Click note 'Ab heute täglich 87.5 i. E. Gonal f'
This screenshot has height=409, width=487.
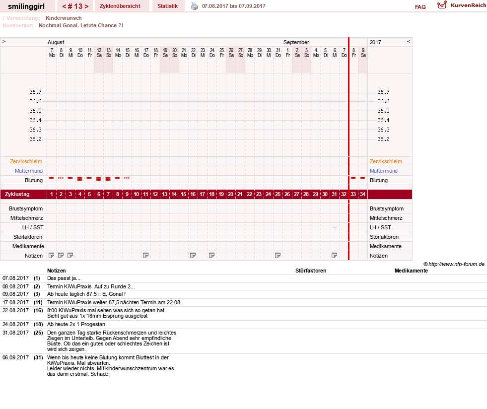pos(86,294)
